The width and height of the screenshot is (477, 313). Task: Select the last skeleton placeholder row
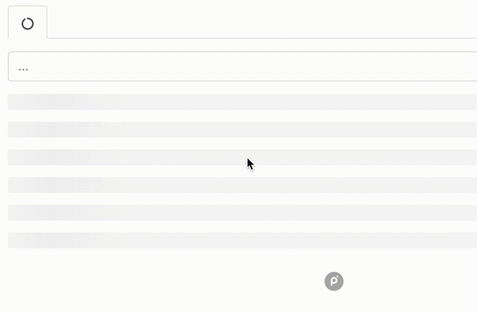[242, 240]
